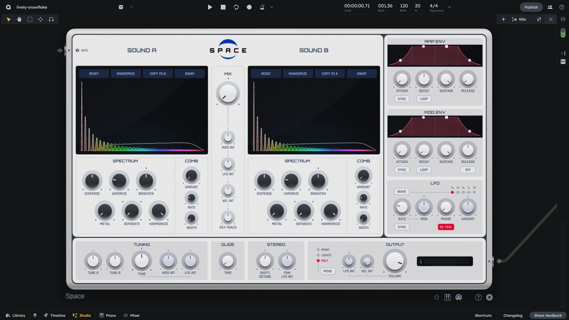The image size is (569, 320).
Task: Click the Publish button
Action: click(x=531, y=7)
